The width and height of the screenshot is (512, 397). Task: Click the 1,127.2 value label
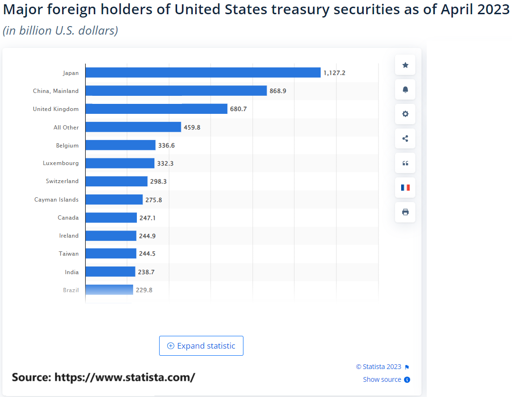334,73
